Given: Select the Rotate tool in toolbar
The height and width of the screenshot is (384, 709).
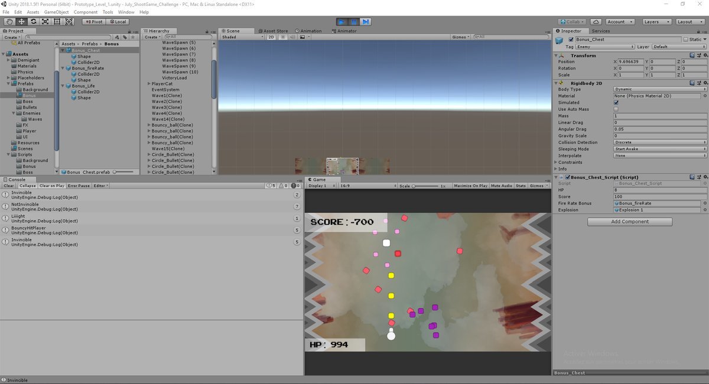Looking at the screenshot, I should tap(33, 22).
